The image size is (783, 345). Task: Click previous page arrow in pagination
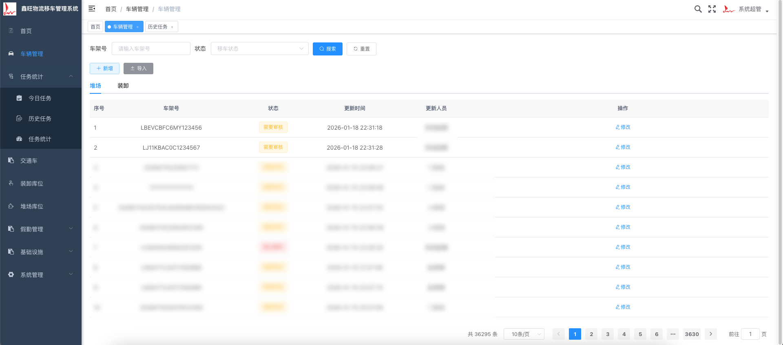[x=559, y=334]
